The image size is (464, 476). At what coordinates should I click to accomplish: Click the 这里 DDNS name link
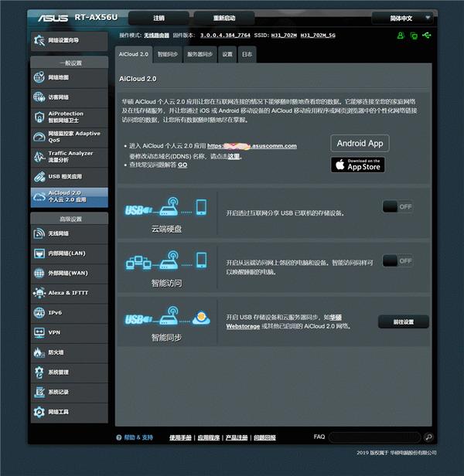pos(234,157)
